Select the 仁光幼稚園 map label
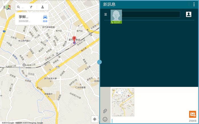The width and height of the screenshot is (199, 124). [x=80, y=87]
